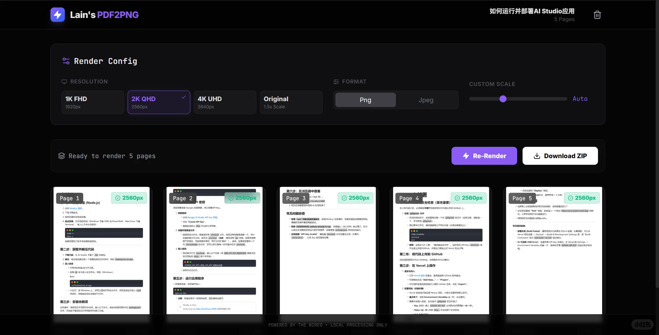Choose the Original 1.5x Scale option
The width and height of the screenshot is (659, 335).
[291, 102]
